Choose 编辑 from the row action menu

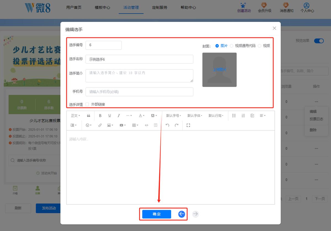coord(313,112)
